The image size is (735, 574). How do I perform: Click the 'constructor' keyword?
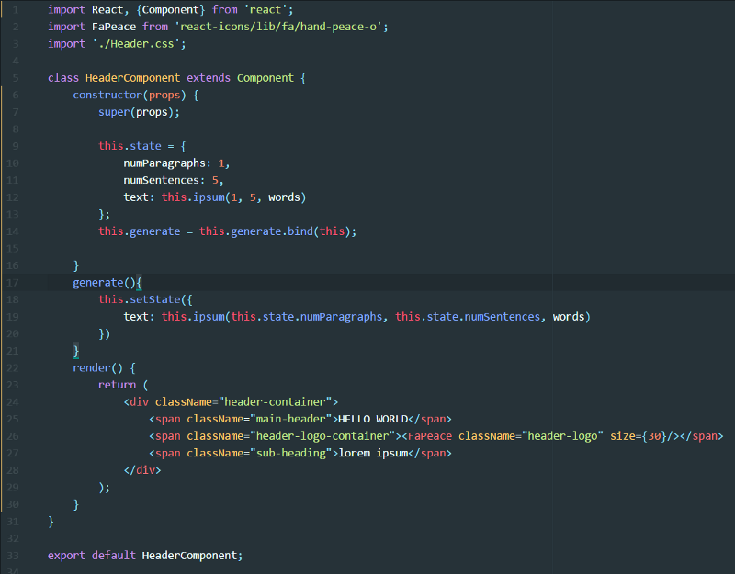point(105,95)
